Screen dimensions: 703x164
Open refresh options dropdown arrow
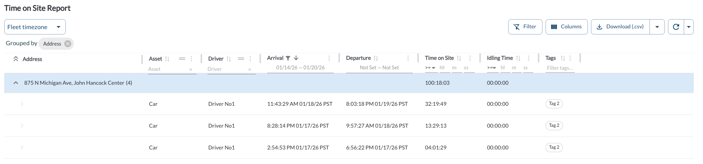coord(688,27)
